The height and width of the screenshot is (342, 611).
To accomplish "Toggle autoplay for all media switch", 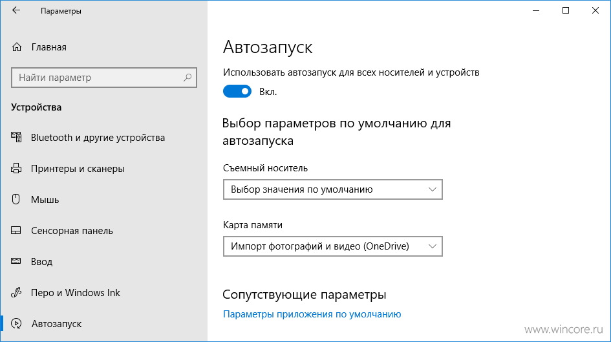I will click(x=237, y=92).
